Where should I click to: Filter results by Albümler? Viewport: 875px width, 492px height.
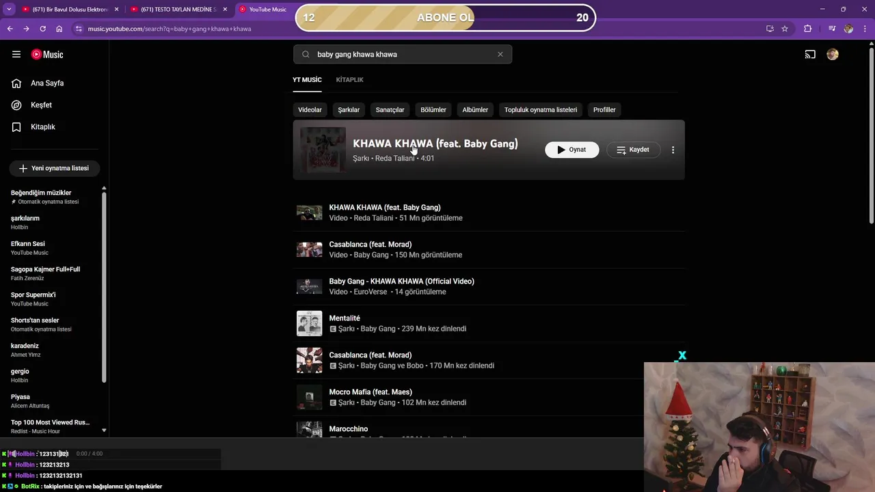click(x=475, y=110)
